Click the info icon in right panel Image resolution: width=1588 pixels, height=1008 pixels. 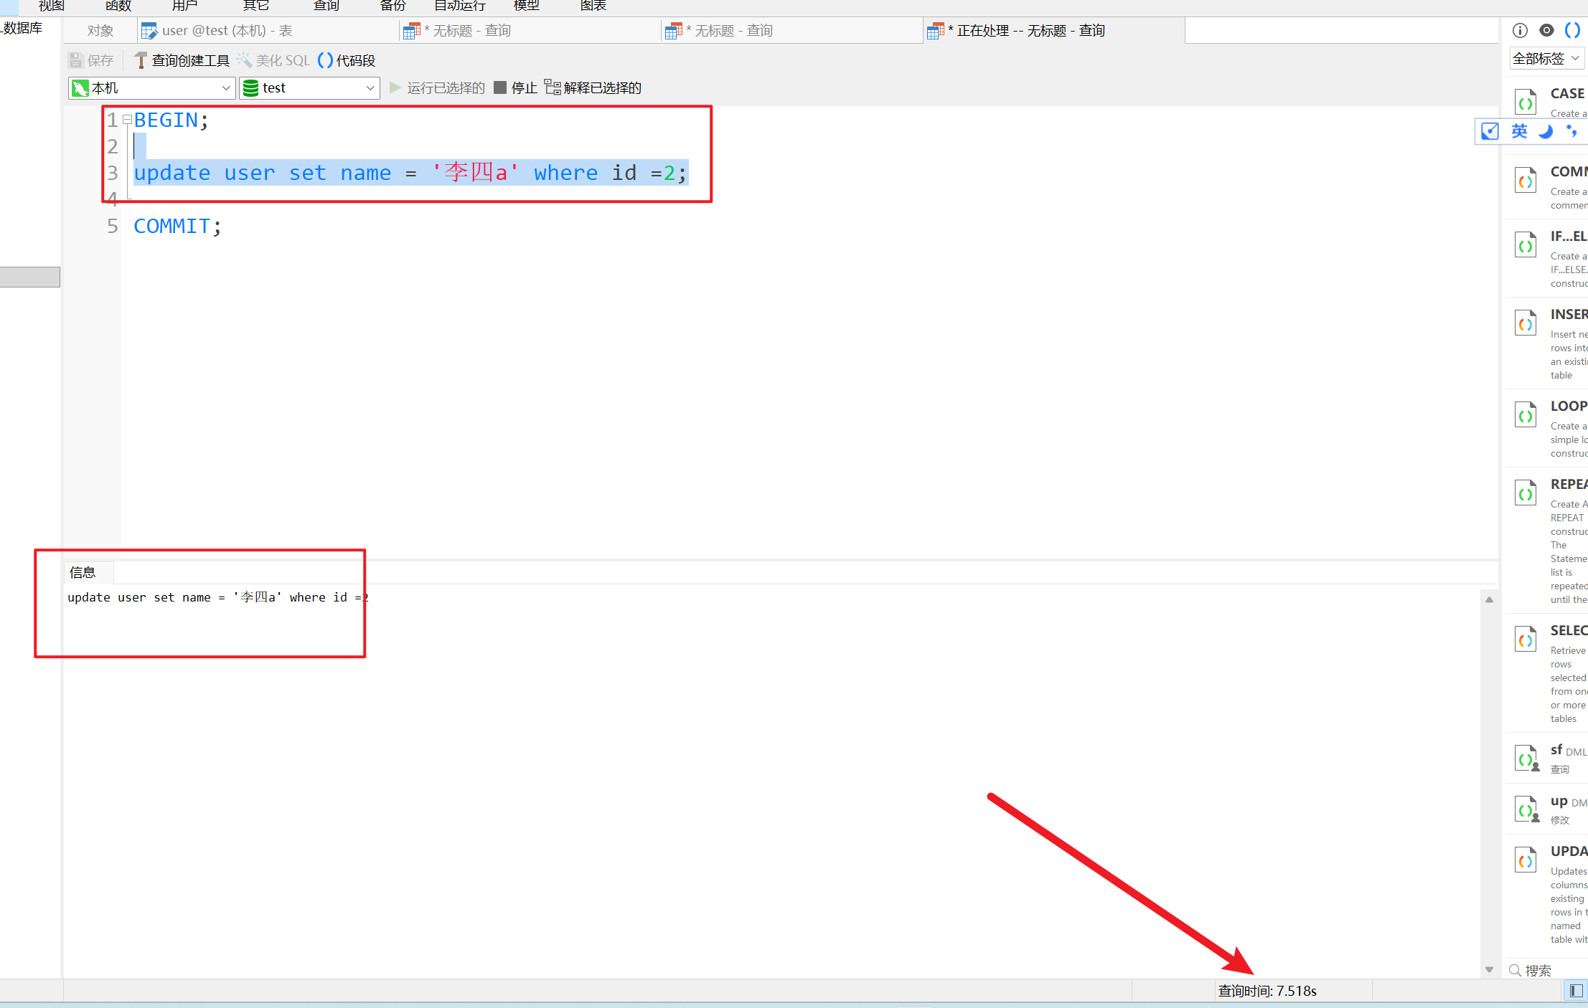click(x=1520, y=30)
